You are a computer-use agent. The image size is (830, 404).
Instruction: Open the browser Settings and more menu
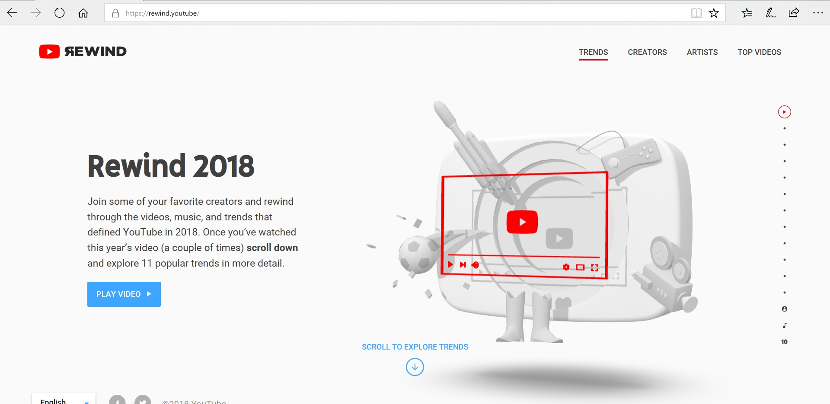pos(818,13)
